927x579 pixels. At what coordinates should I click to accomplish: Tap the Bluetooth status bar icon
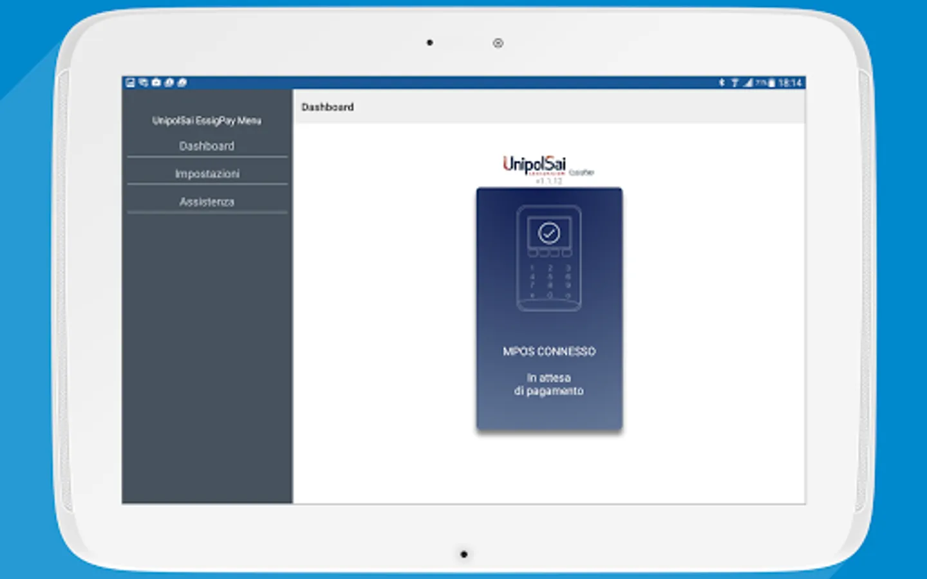point(722,82)
